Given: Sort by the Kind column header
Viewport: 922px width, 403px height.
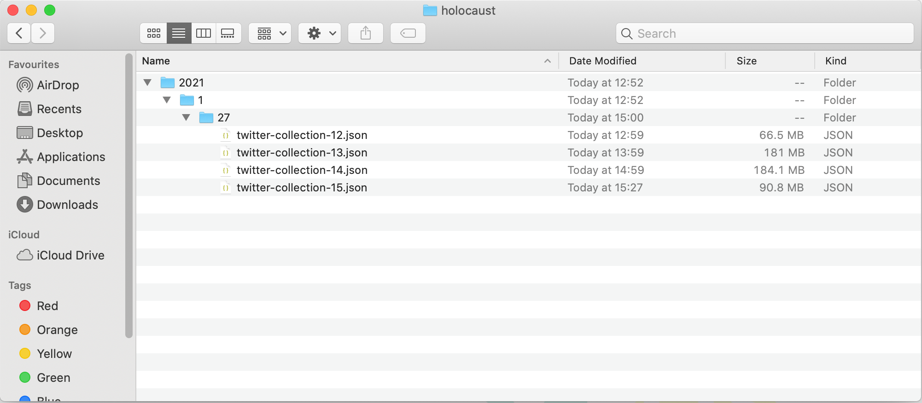Looking at the screenshot, I should [x=867, y=61].
